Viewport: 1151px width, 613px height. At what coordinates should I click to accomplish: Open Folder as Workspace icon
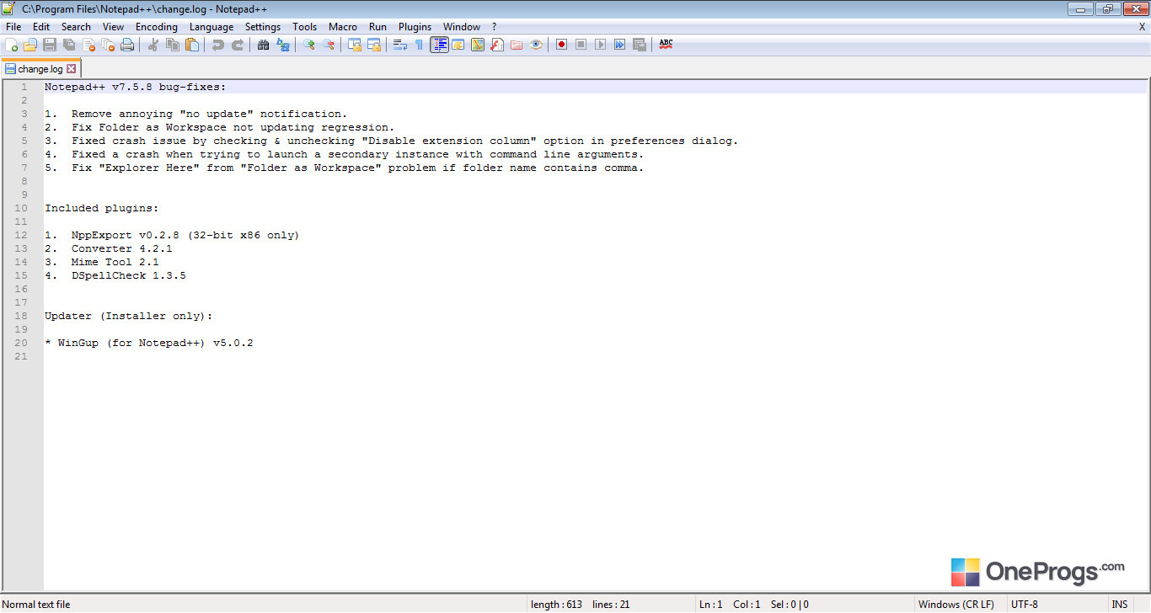point(517,45)
